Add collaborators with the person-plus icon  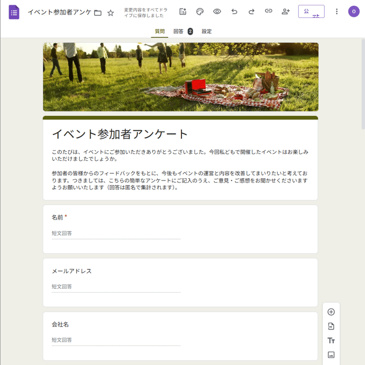tap(286, 12)
